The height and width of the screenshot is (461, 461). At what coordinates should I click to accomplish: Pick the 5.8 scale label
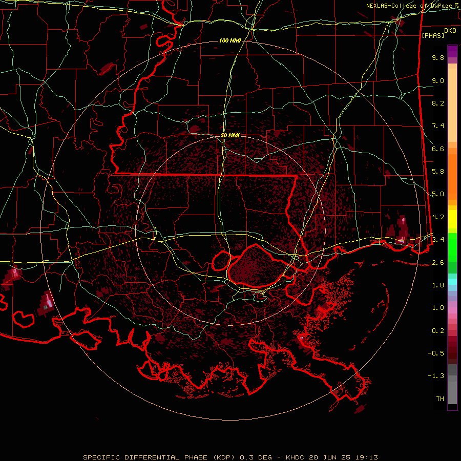coord(438,172)
